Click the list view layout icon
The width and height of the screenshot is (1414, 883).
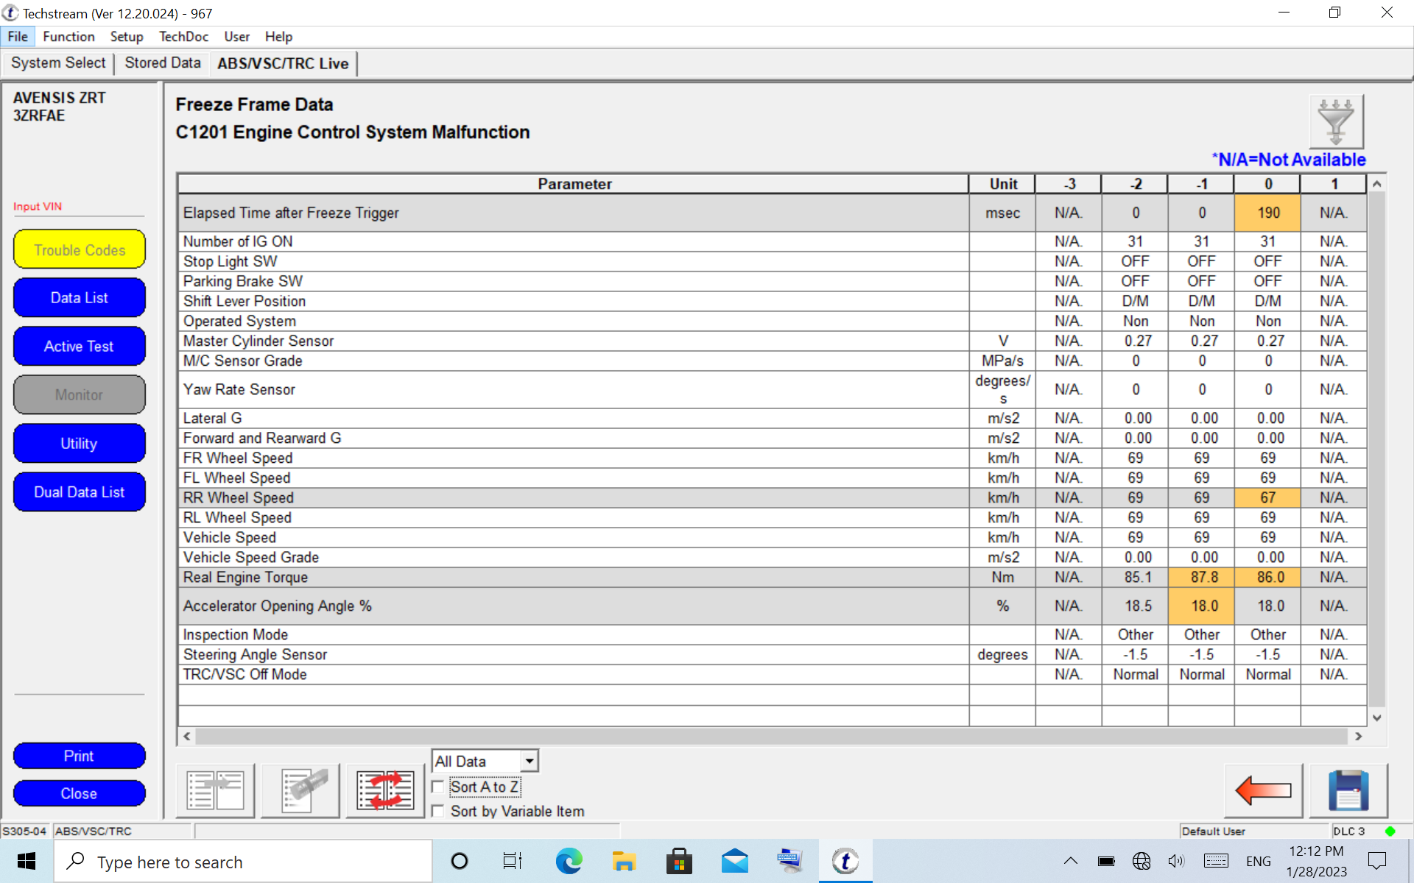click(x=215, y=790)
